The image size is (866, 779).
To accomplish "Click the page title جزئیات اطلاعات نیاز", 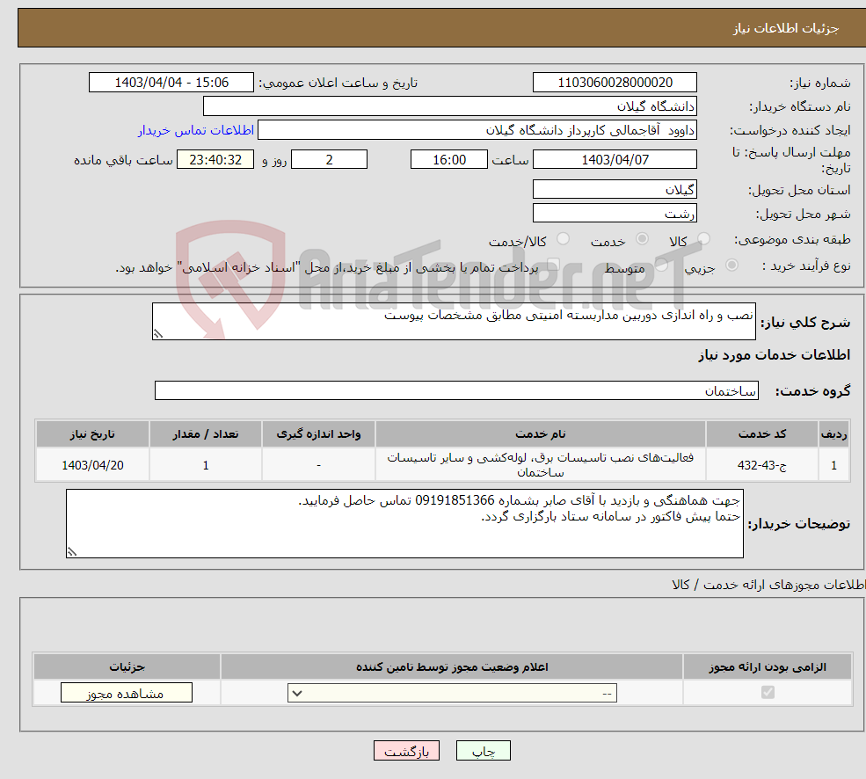I will click(x=785, y=28).
